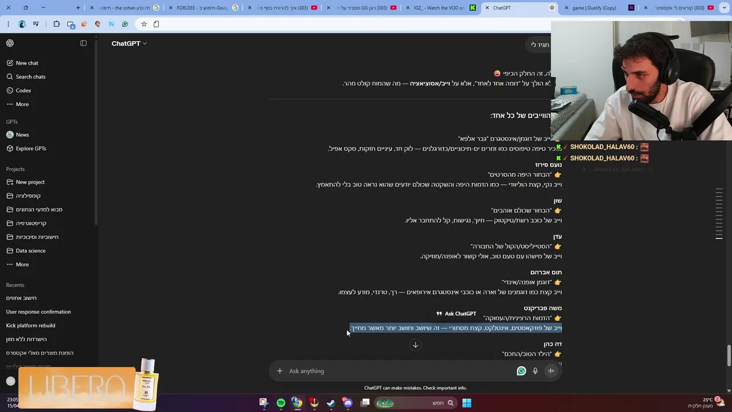Click the Ask ChatGPT quote popup button
This screenshot has width=732, height=412.
(x=456, y=314)
